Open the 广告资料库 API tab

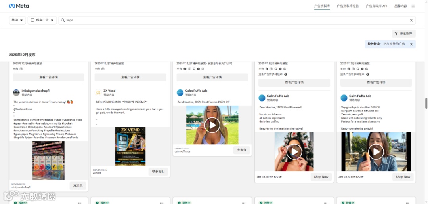[376, 6]
